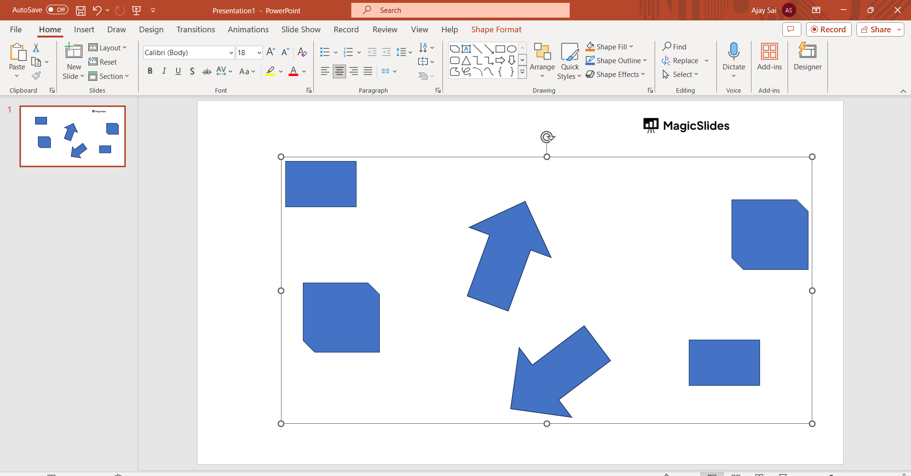Screen dimensions: 911x476
Task: Apply the red font color swatch
Action: (x=293, y=71)
